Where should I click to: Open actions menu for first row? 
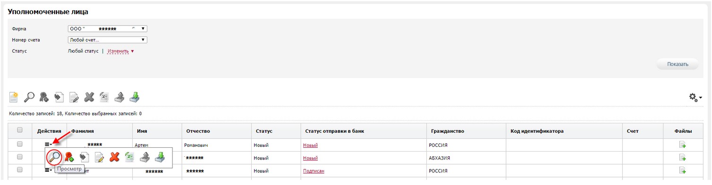click(x=49, y=144)
